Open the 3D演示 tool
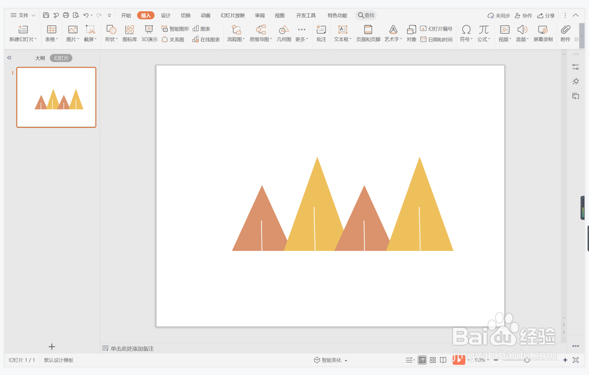 click(x=149, y=33)
